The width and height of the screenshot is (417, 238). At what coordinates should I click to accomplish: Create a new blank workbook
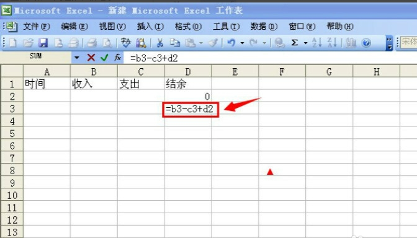(x=13, y=43)
